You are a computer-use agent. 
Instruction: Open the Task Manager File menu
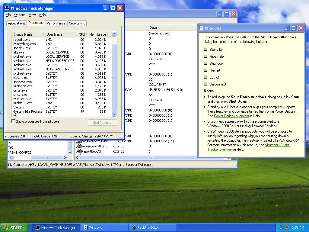[x=8, y=15]
